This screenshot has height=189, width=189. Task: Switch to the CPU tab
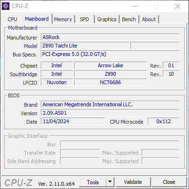click(x=12, y=19)
